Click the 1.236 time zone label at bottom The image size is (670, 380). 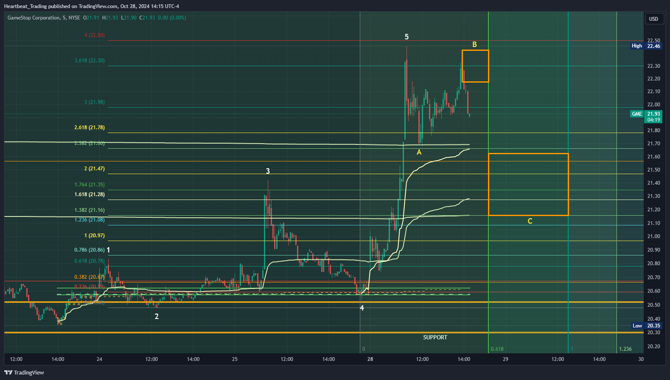(625, 349)
